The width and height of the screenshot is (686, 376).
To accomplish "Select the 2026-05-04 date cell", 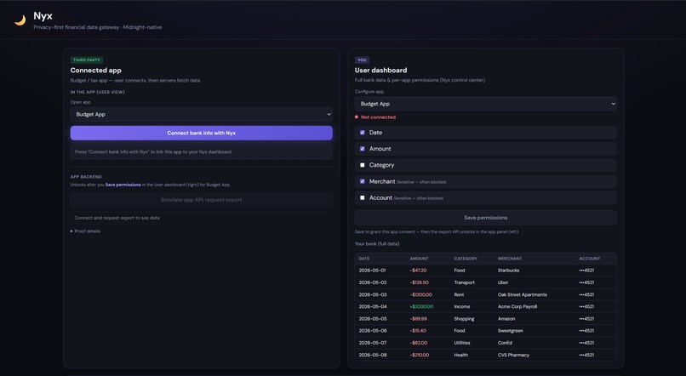I will click(373, 306).
